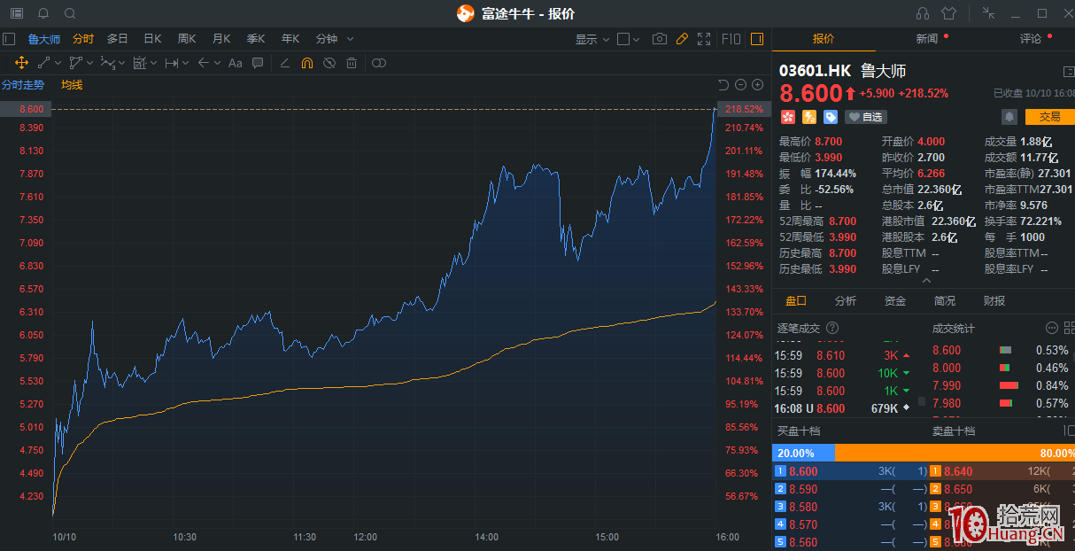Click the price alert bell beside 交易

1009,117
